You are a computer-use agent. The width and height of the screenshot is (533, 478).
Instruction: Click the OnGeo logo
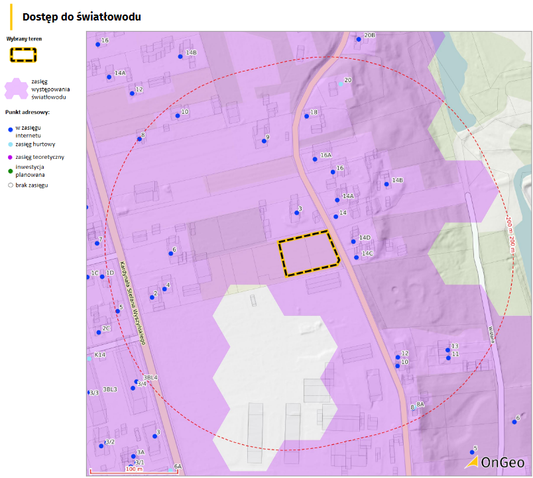click(x=495, y=462)
